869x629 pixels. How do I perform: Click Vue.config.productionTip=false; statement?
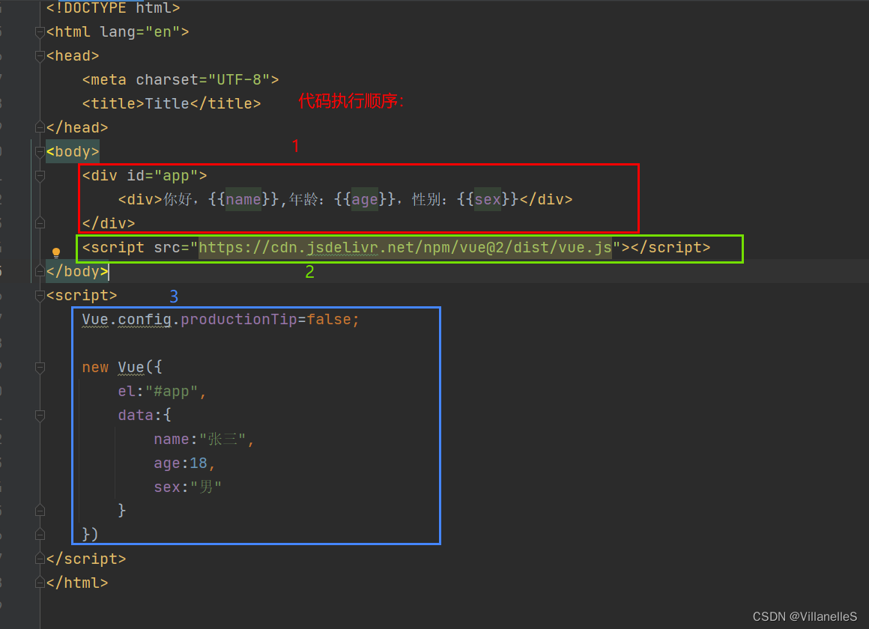(x=220, y=319)
